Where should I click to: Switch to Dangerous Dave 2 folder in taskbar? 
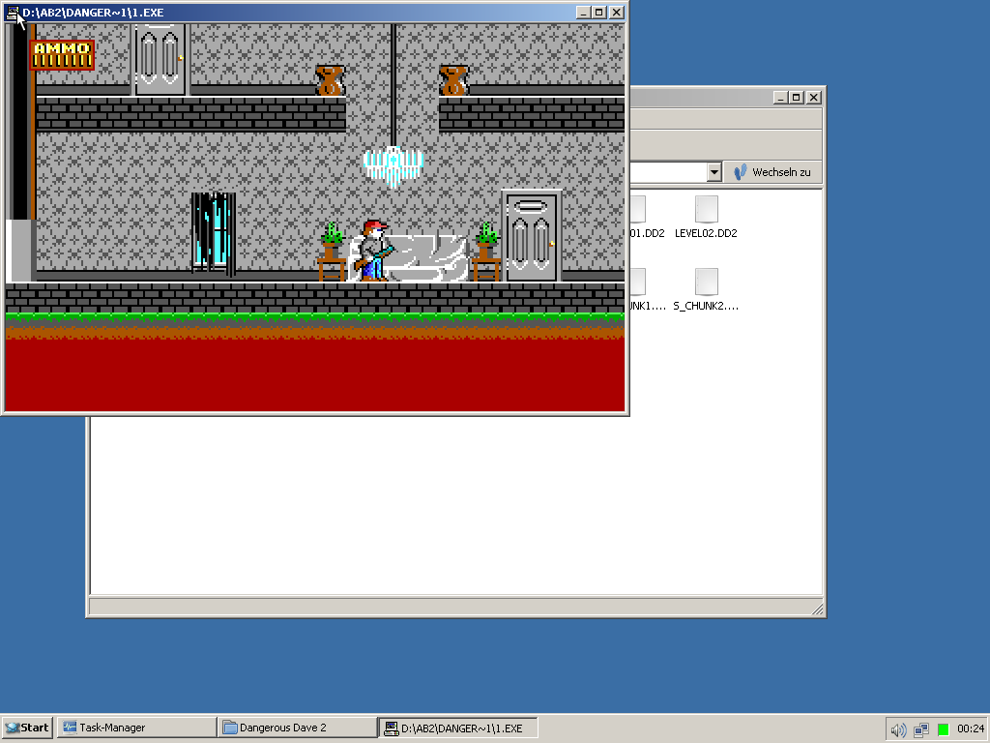297,728
